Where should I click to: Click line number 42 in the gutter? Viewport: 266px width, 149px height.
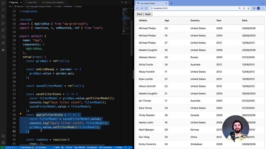click(x=14, y=131)
